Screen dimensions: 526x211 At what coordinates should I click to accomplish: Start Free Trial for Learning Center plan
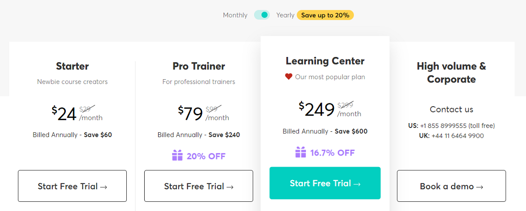pos(325,183)
